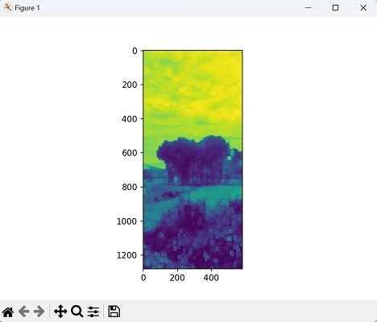Close the Figure 1 window
This screenshot has height=322, width=377.
363,8
